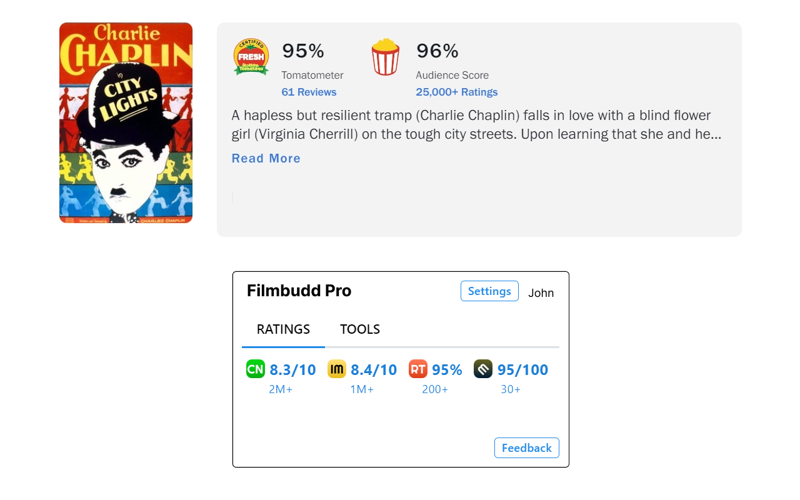Click the 25,000+ Ratings link

[x=456, y=92]
